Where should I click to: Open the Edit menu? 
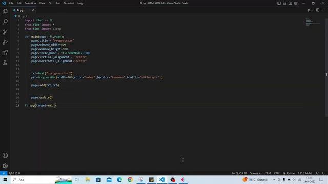click(x=19, y=3)
